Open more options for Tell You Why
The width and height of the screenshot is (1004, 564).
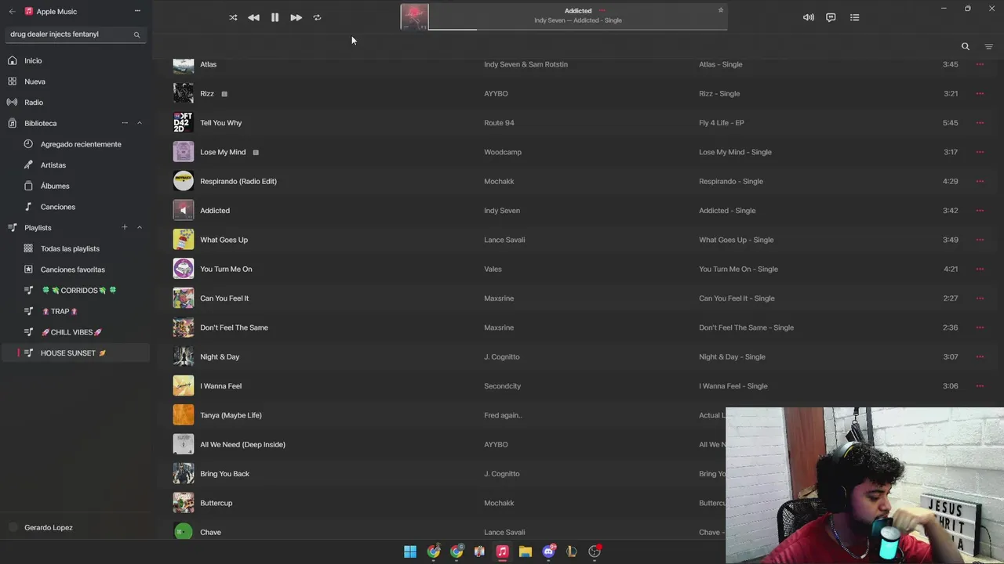(x=980, y=123)
